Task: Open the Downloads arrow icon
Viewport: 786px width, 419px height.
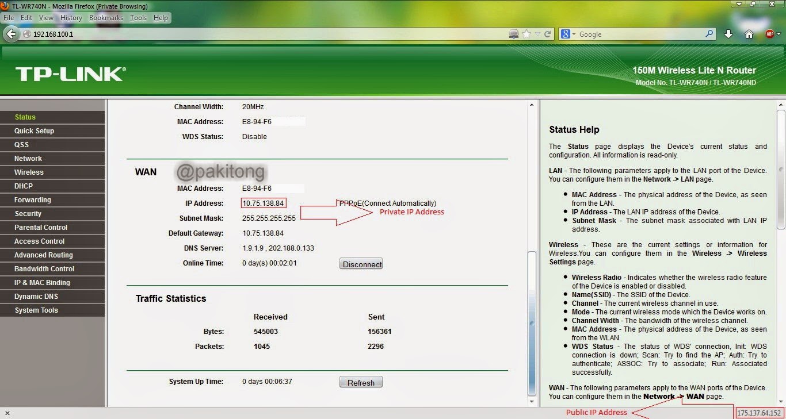Action: click(728, 34)
